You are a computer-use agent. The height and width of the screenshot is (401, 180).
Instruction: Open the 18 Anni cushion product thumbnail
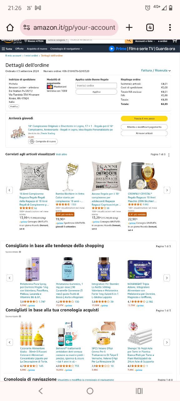point(34,176)
